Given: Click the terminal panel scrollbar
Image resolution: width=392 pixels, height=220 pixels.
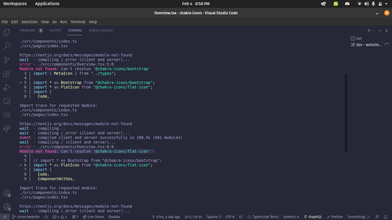Looking at the screenshot, I should click(x=346, y=113).
